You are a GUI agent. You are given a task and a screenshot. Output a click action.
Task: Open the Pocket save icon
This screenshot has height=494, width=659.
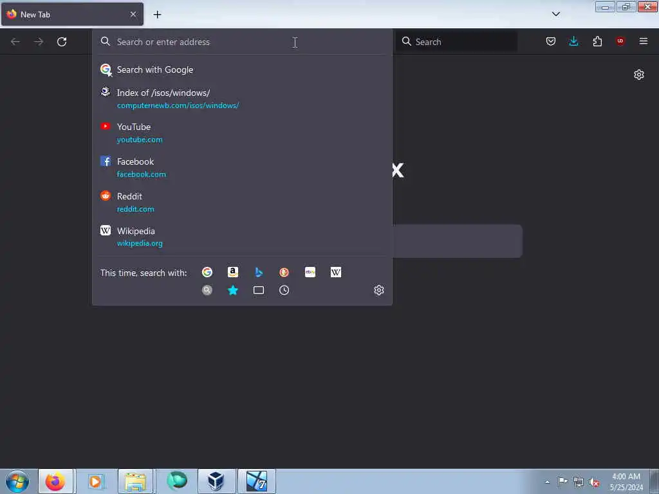point(551,41)
